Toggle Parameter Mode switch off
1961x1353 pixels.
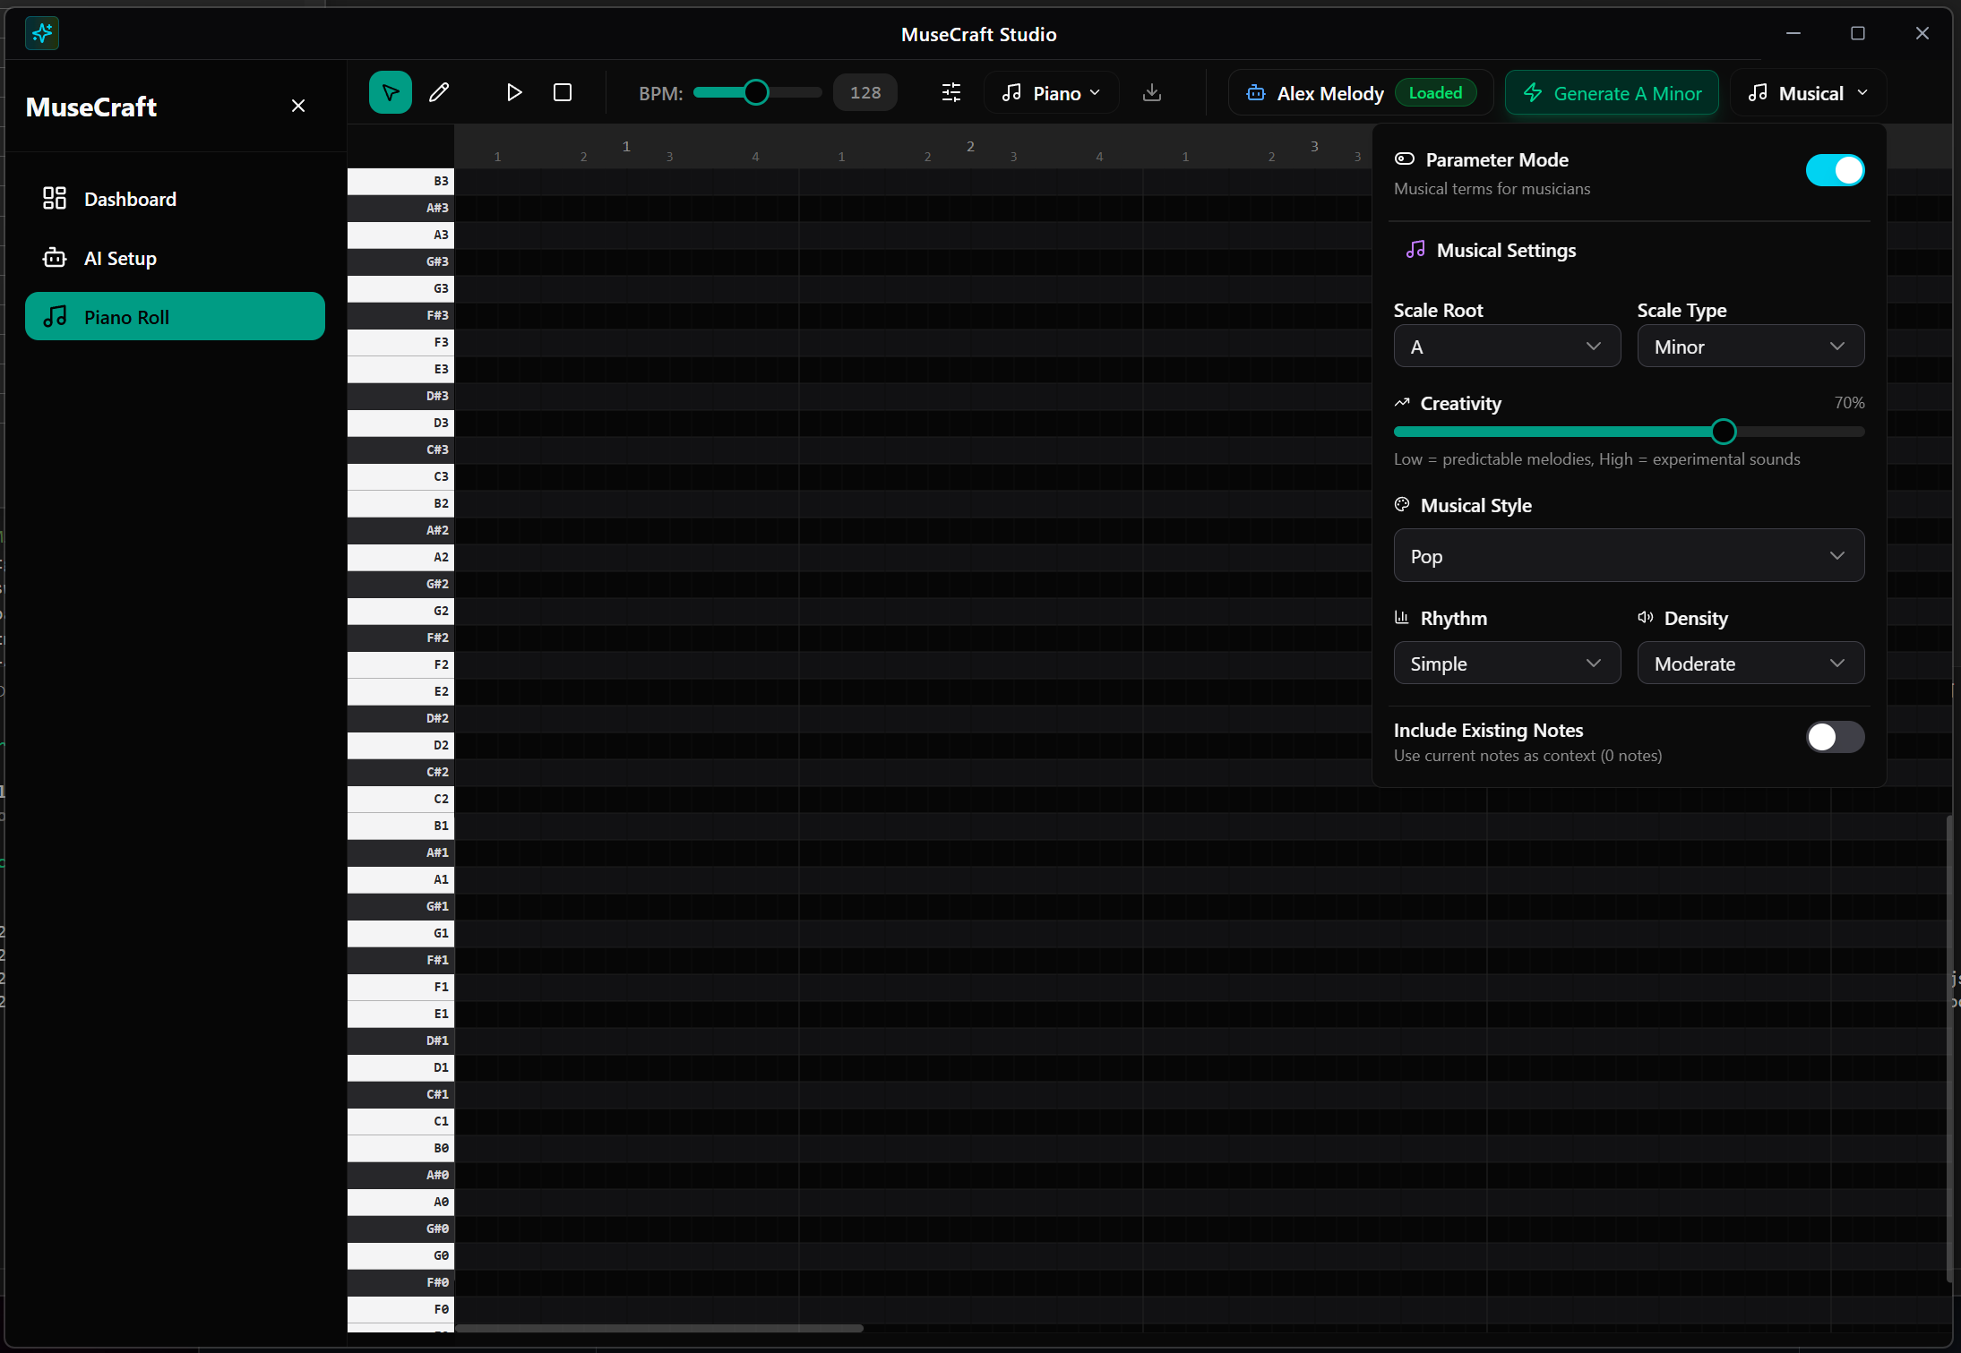[x=1835, y=170]
